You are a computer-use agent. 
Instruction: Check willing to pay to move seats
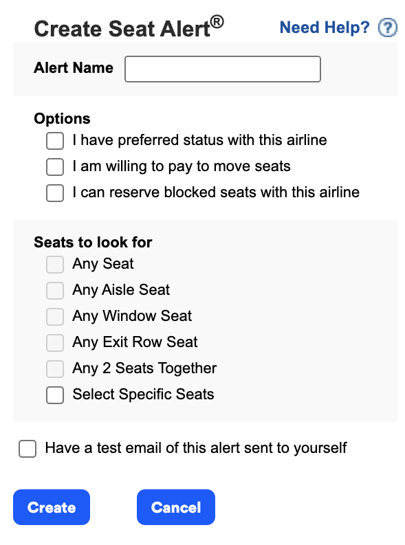pyautogui.click(x=55, y=167)
